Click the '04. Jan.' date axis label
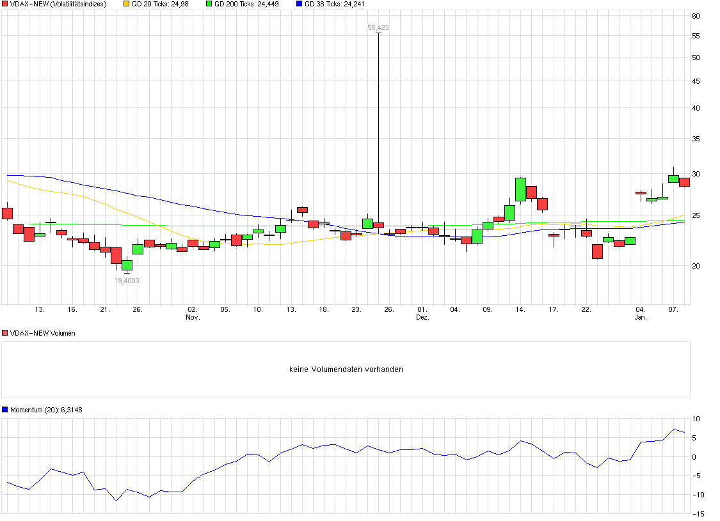 point(641,313)
